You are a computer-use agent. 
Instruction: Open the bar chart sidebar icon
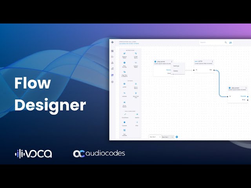coord(113,69)
